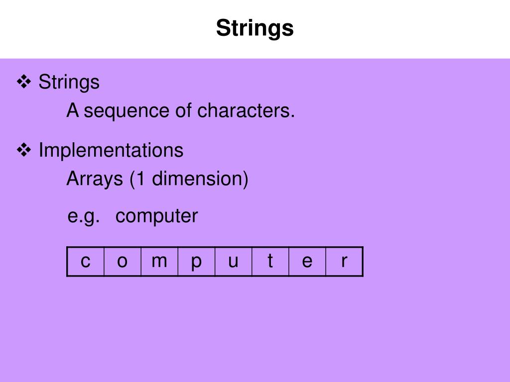
Task: Select the array cell containing 'r'
Action: pyautogui.click(x=344, y=262)
